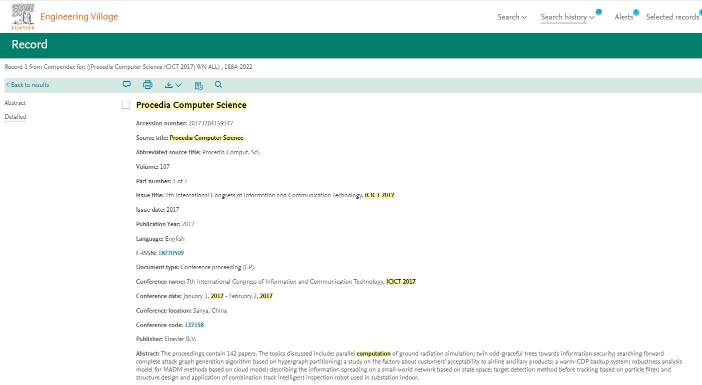Click the magnifier search icon in toolbar

pyautogui.click(x=218, y=85)
